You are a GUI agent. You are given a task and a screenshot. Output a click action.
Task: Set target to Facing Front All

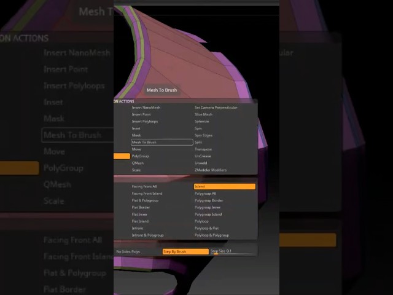coord(144,186)
